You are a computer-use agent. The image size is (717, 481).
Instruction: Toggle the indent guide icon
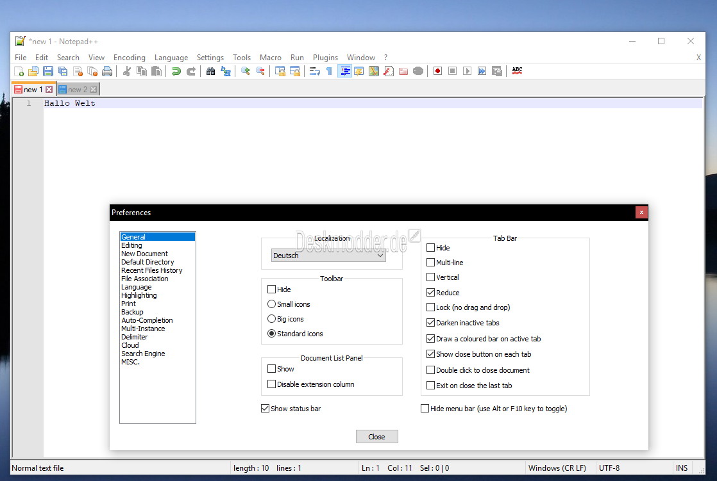[345, 71]
